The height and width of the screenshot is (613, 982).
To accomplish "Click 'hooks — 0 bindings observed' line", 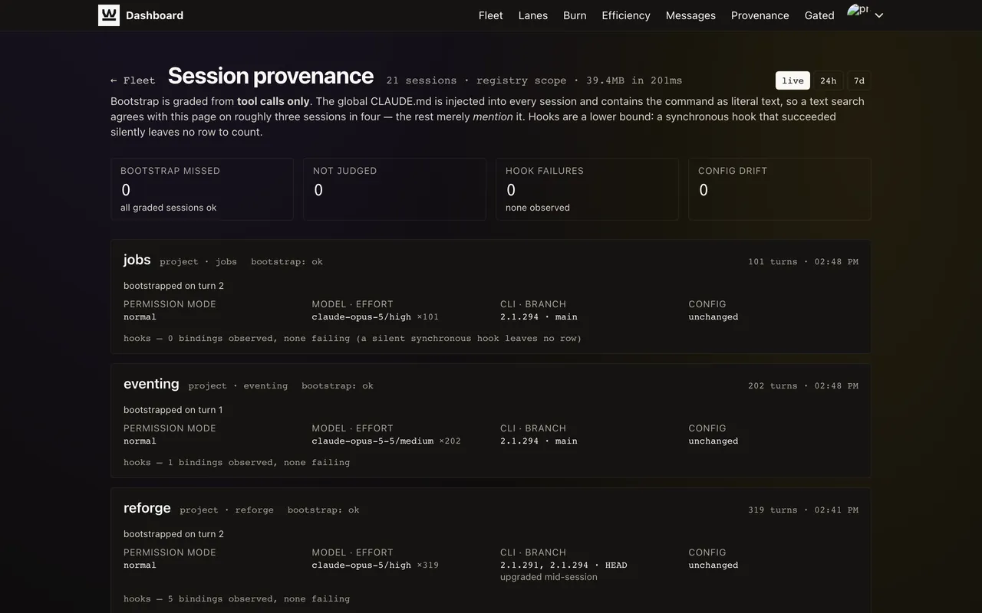I will (x=353, y=338).
